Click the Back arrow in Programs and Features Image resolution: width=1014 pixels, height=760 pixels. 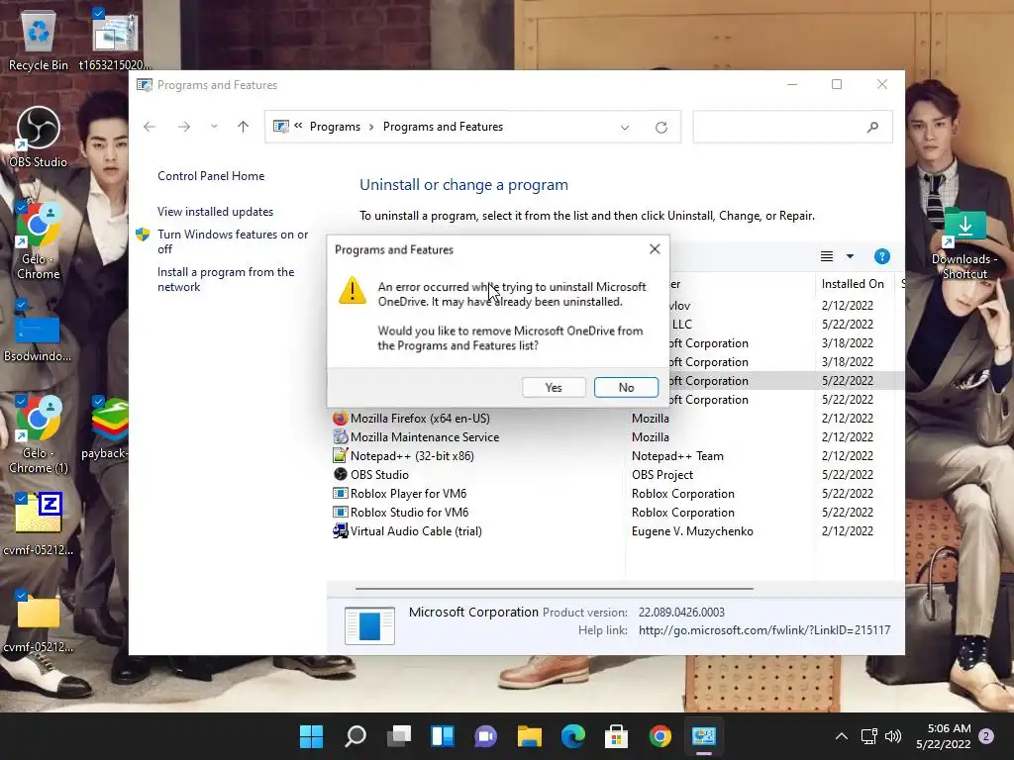[150, 127]
